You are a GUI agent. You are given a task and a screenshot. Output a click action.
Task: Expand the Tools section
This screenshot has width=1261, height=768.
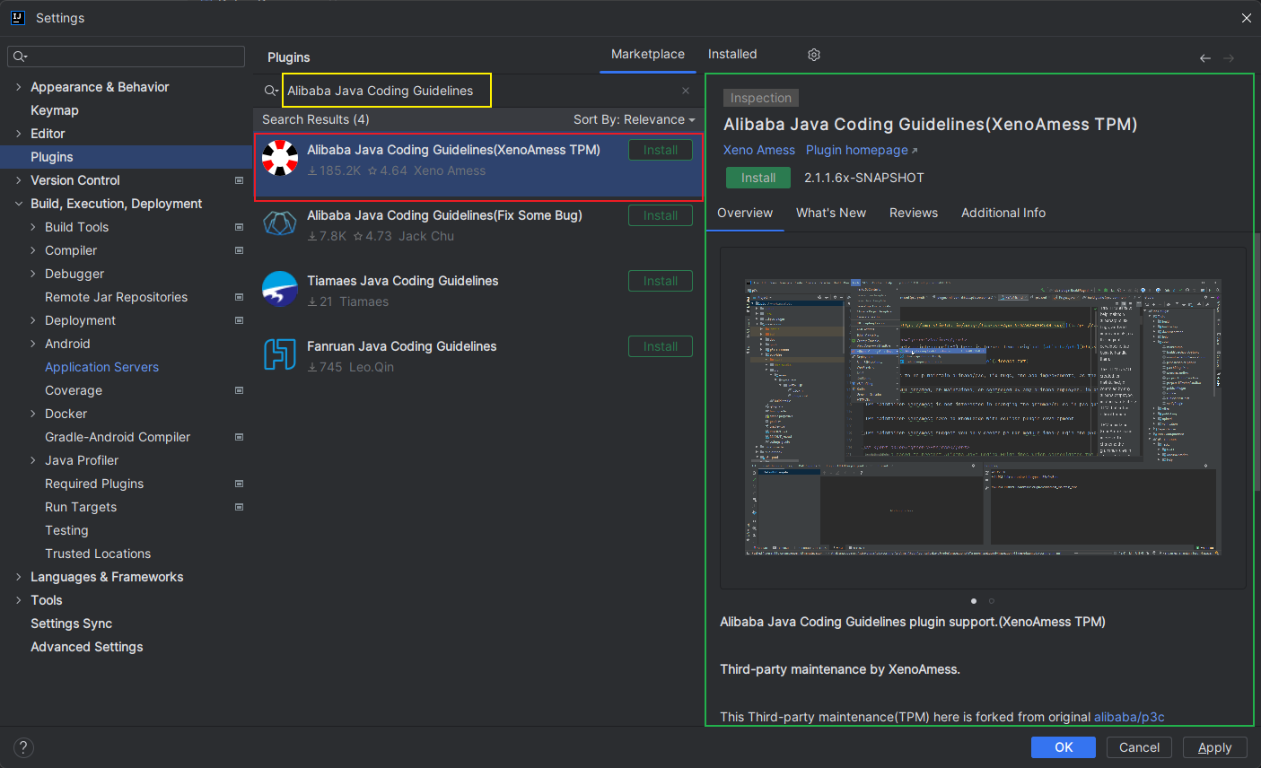coord(19,600)
